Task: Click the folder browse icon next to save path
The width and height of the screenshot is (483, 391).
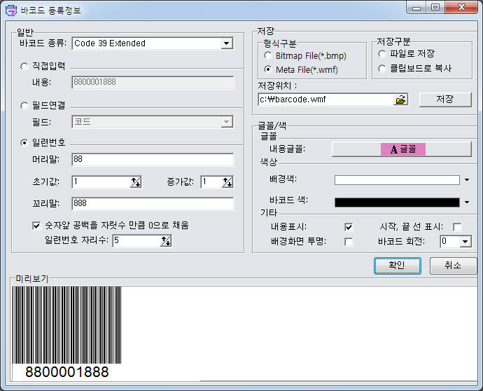Action: 400,100
